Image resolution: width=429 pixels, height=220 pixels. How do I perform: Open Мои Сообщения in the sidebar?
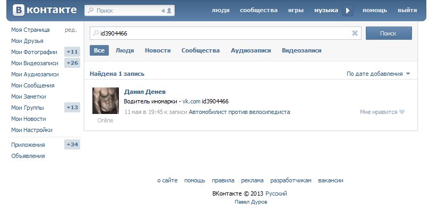pos(32,85)
